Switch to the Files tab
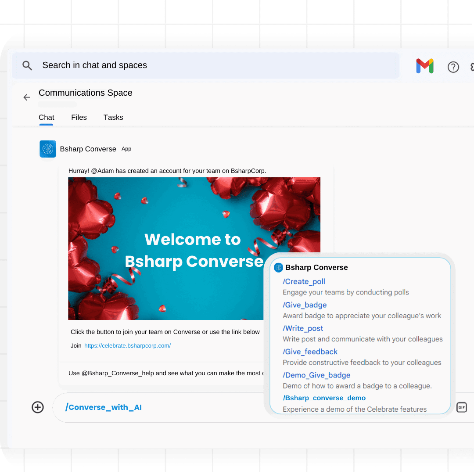474x474 pixels. (x=79, y=117)
